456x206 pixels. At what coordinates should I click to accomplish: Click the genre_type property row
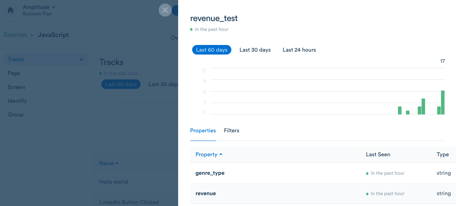pos(210,173)
